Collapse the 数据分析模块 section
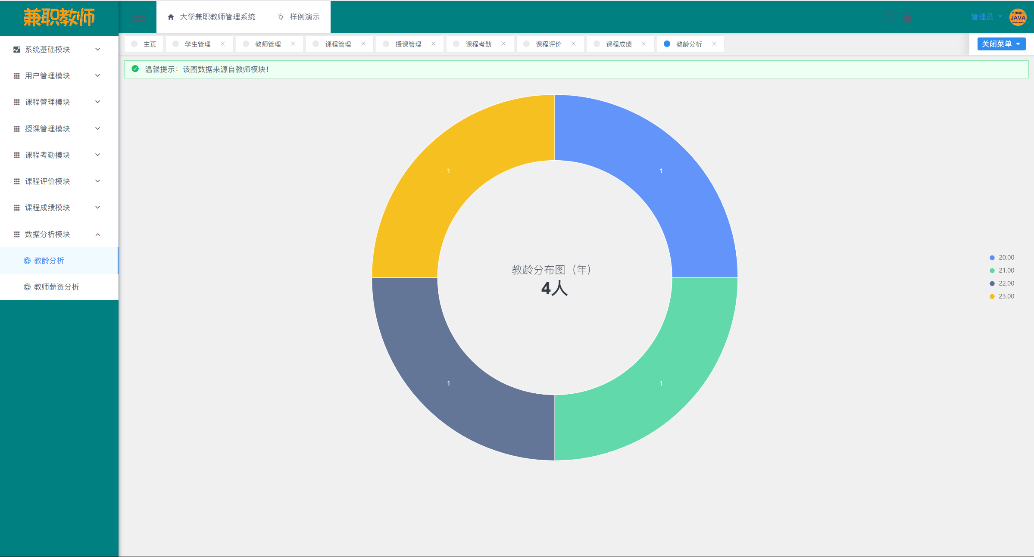 click(x=98, y=234)
